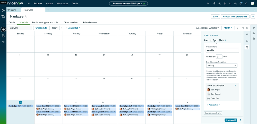The height and width of the screenshot is (124, 257).
Task: Open a new workspace tab with plus
Action: 48,10
